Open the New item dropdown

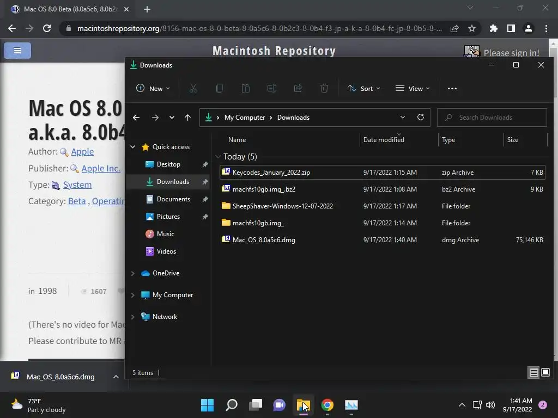coord(153,89)
